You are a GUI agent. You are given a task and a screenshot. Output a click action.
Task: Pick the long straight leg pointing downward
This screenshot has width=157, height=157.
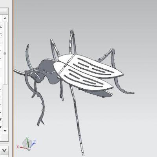77,120
